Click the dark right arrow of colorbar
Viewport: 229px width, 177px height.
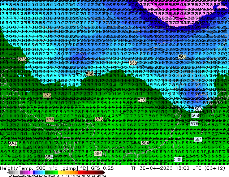[x=104, y=172]
